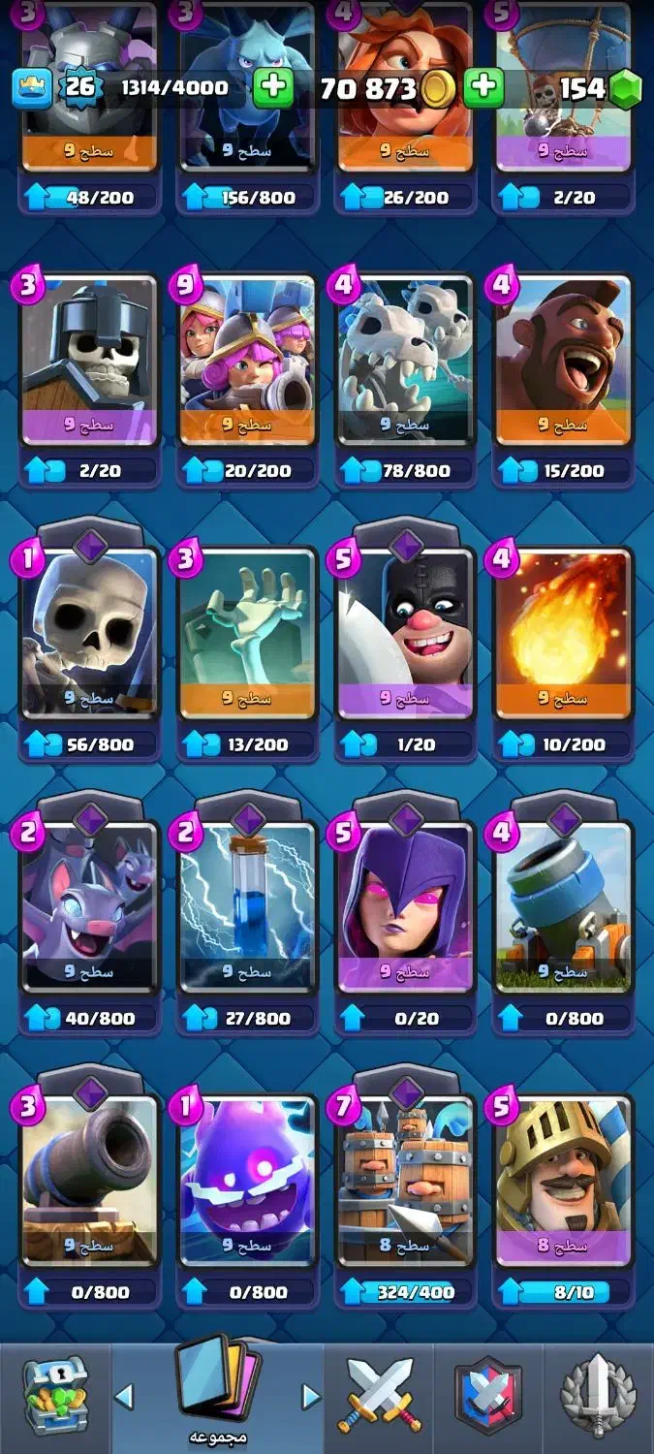Tap the green plus next to gold coins
This screenshot has height=1454, width=654.
tap(483, 88)
